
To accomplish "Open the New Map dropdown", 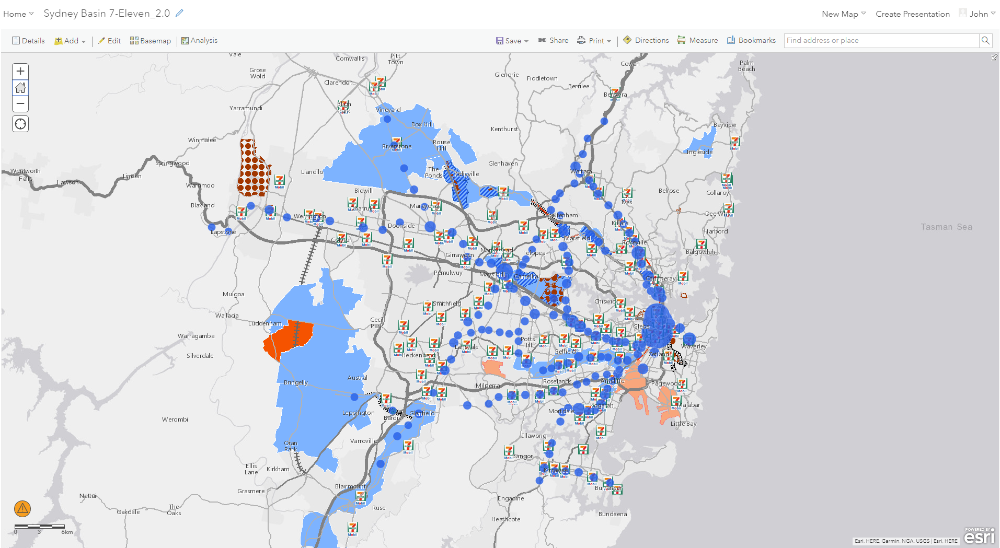I will click(x=844, y=14).
